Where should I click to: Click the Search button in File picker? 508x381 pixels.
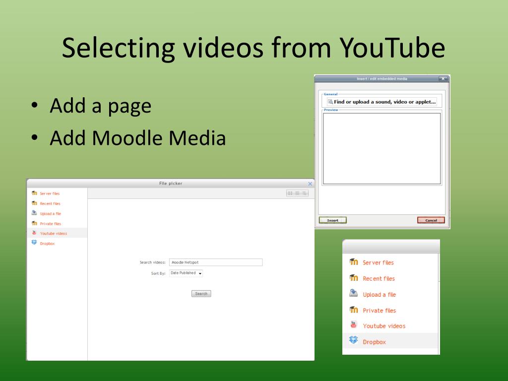201,294
